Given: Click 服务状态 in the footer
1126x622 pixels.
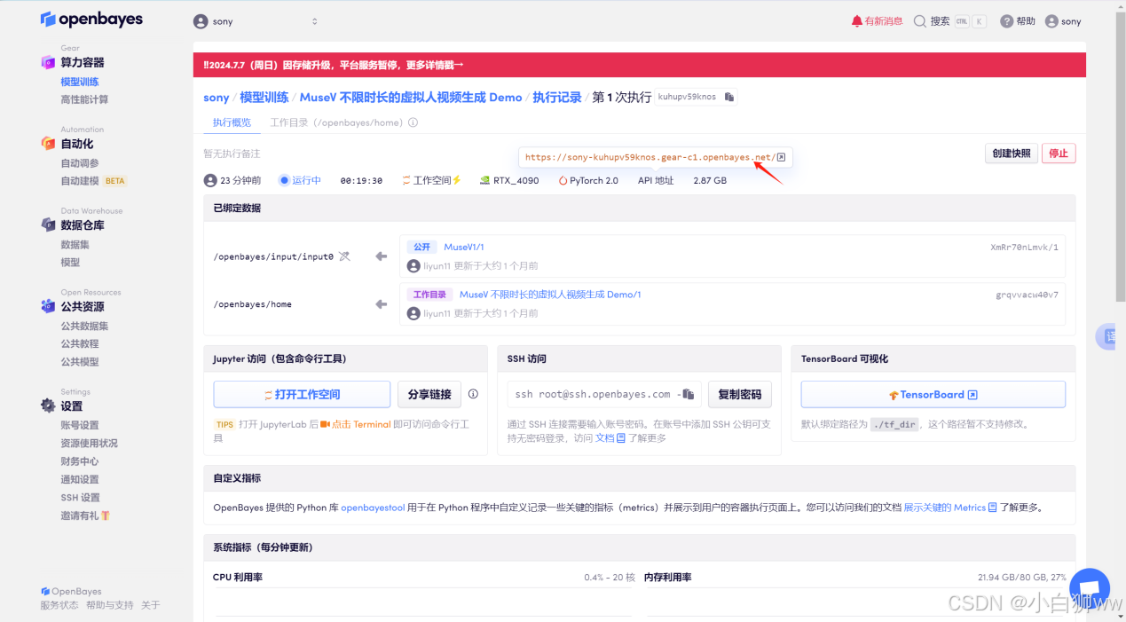Looking at the screenshot, I should pos(59,605).
